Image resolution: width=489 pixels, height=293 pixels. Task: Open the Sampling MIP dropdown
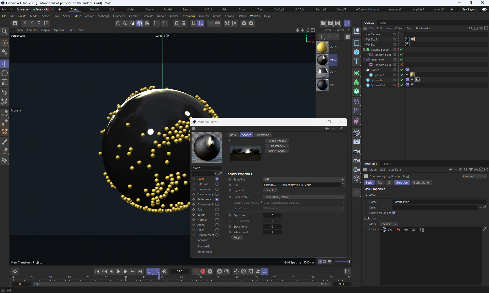304,179
